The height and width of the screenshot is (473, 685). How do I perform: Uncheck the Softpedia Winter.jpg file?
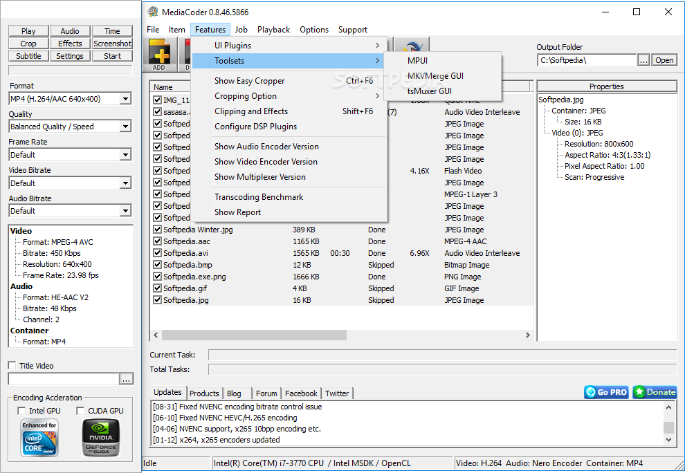point(157,230)
